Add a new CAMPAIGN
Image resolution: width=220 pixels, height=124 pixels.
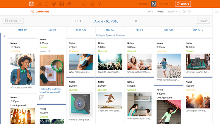[40, 11]
